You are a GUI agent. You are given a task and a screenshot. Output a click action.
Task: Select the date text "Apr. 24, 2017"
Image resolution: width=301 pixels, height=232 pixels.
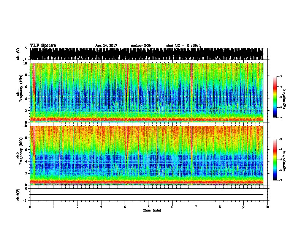[106, 45]
